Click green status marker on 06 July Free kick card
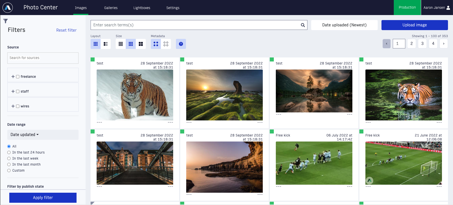 (272, 131)
